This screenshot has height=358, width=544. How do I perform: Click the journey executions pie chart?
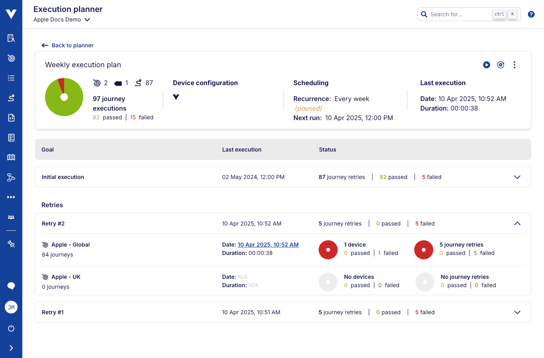pos(64,97)
